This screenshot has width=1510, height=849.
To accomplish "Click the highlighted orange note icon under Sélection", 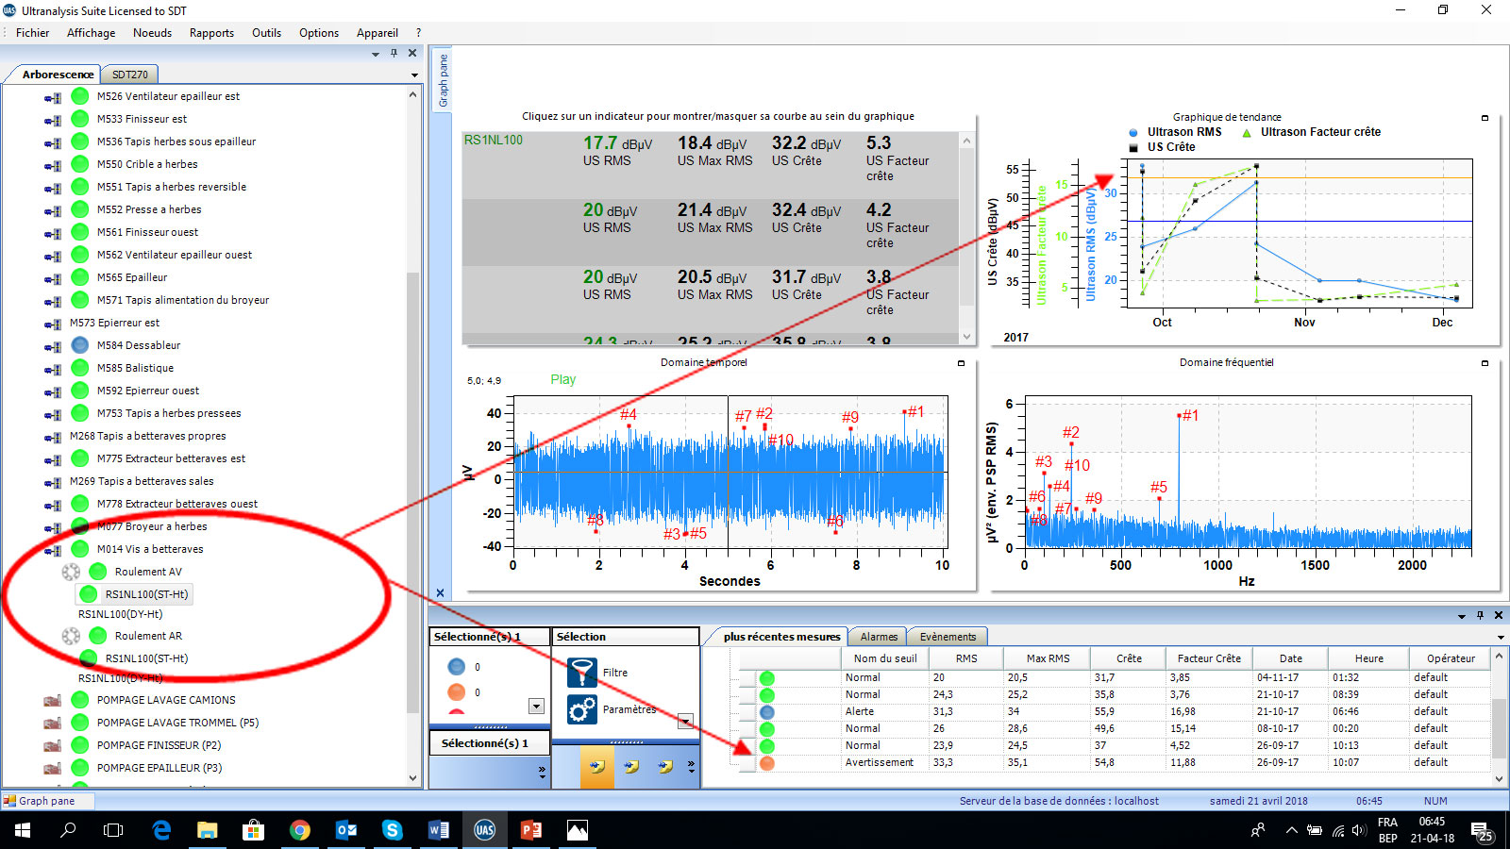I will click(596, 766).
